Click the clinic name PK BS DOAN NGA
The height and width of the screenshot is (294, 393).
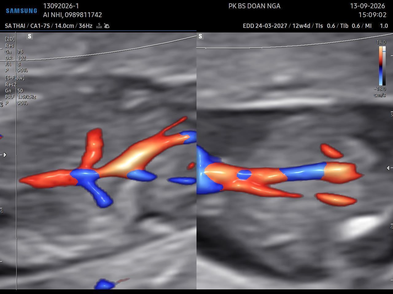[254, 6]
